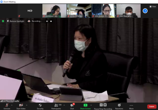Select the HCD participant tile
Viewport: 158px width, 110px height.
30,11
